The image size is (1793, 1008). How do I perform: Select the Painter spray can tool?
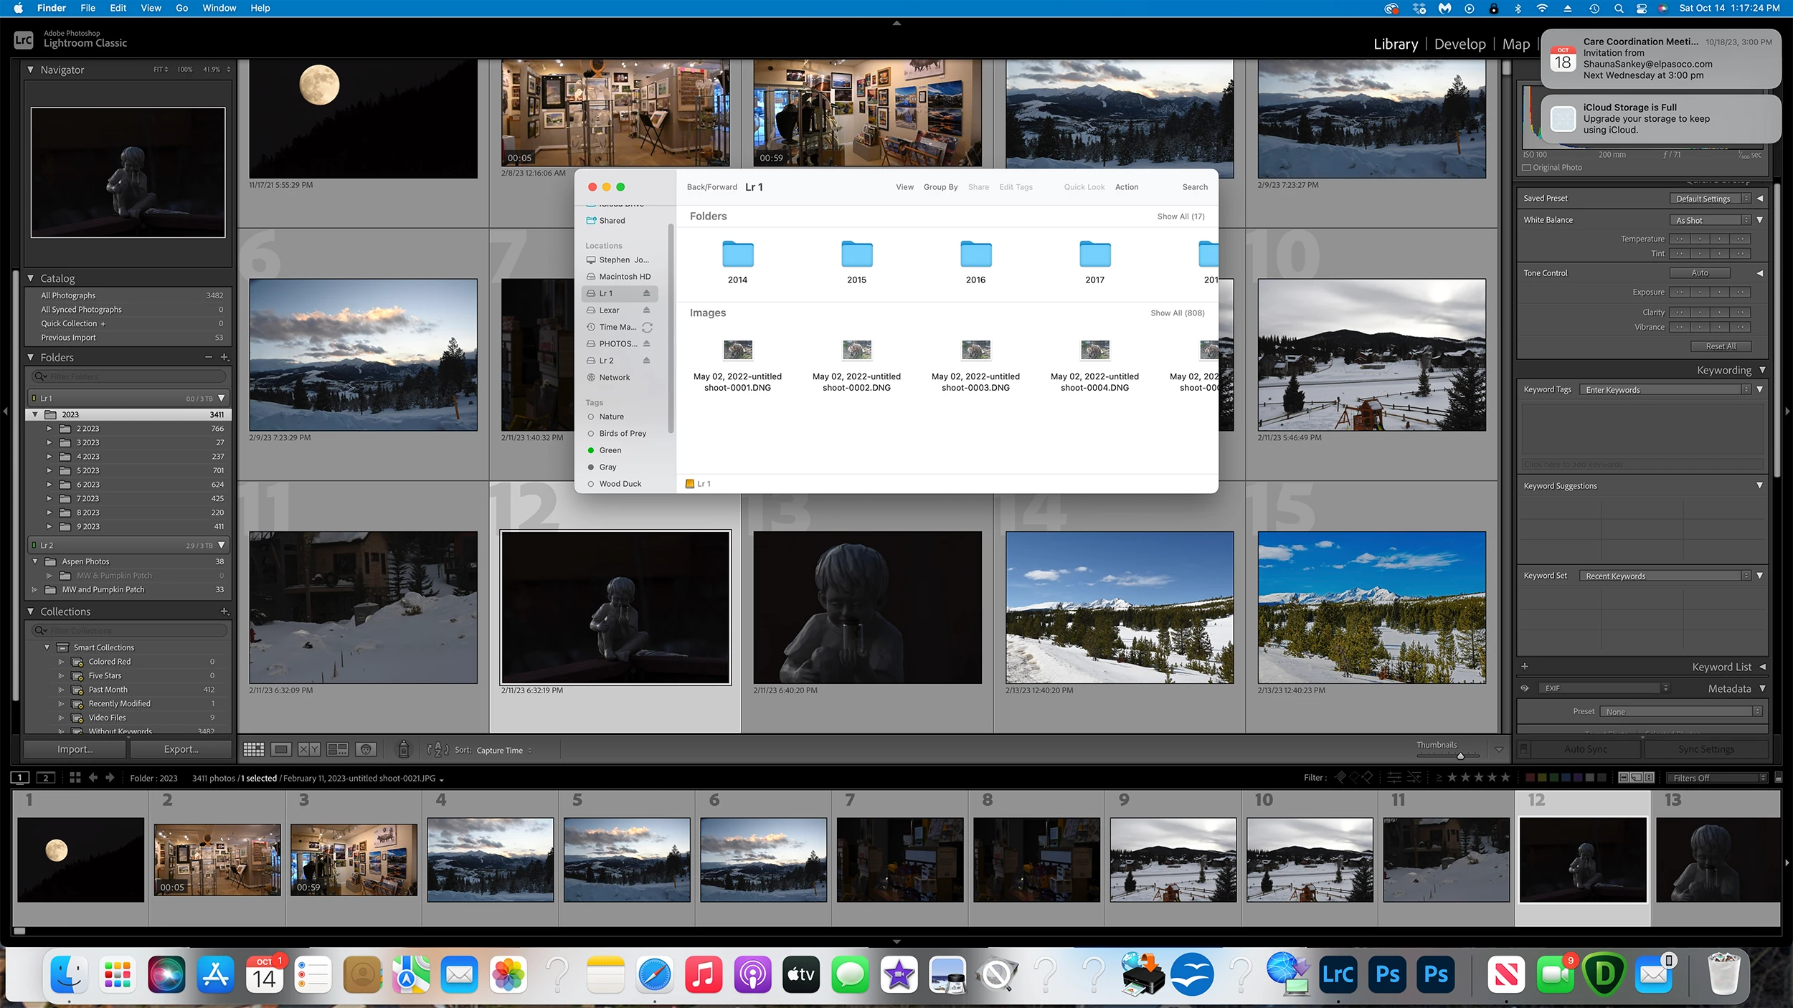404,749
